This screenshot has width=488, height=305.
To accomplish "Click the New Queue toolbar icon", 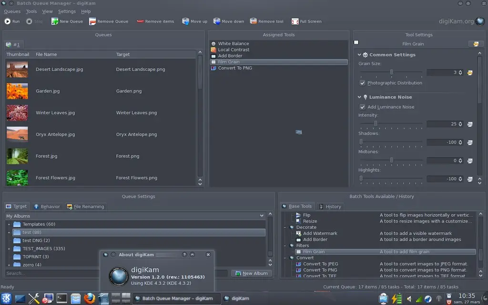I will pos(55,21).
